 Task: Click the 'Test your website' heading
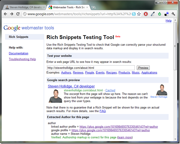pyautogui.click(x=59, y=56)
